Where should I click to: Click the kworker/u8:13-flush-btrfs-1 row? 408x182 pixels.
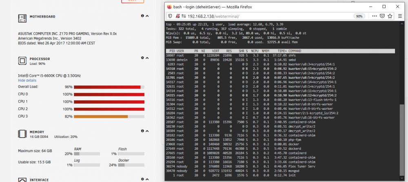coord(280,100)
